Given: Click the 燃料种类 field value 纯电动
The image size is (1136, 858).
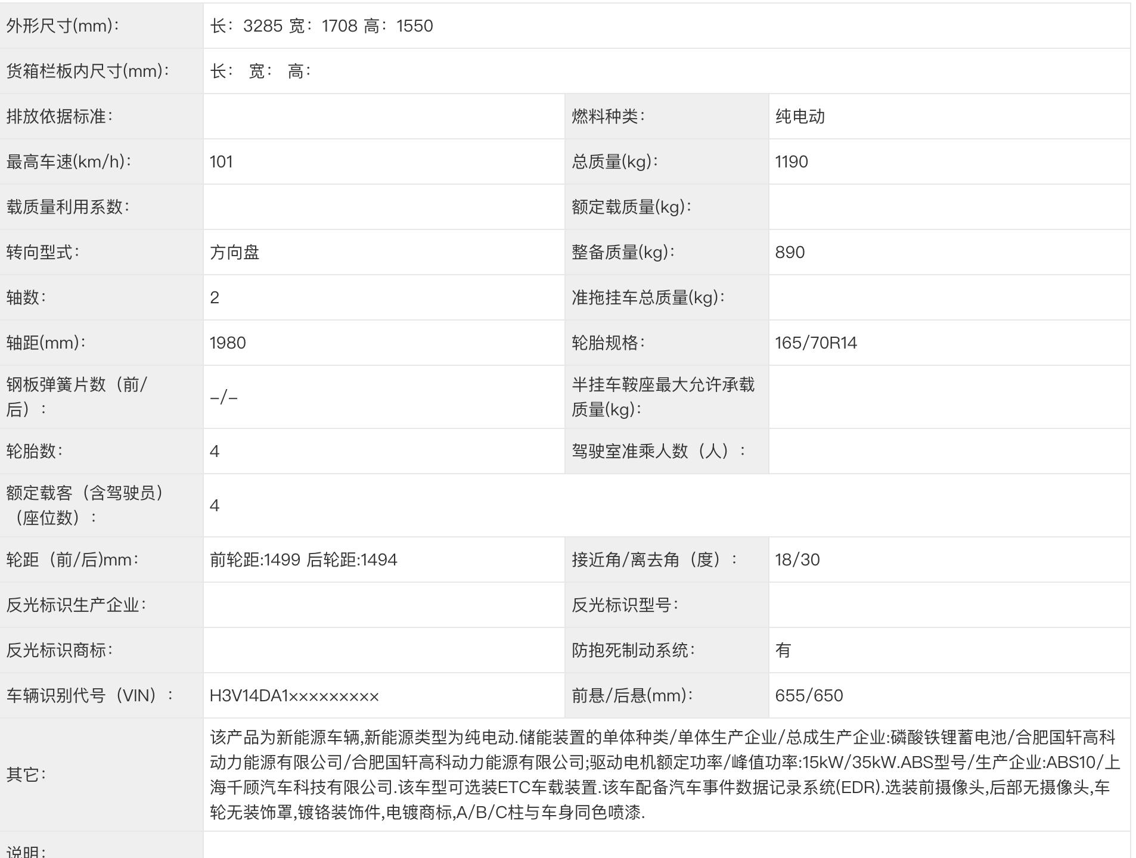Looking at the screenshot, I should (x=800, y=116).
